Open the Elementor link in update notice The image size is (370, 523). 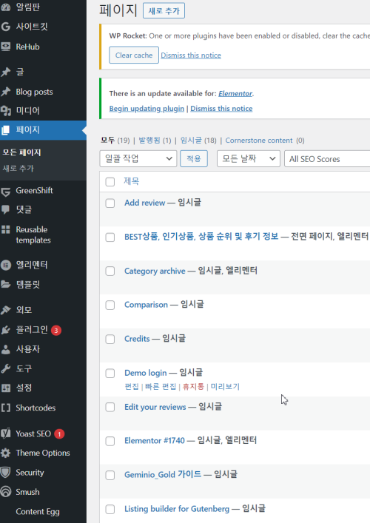click(235, 94)
